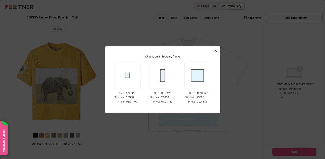325x159 pixels.
Task: Choose the 3"×4" embroidery frame
Action: click(127, 75)
